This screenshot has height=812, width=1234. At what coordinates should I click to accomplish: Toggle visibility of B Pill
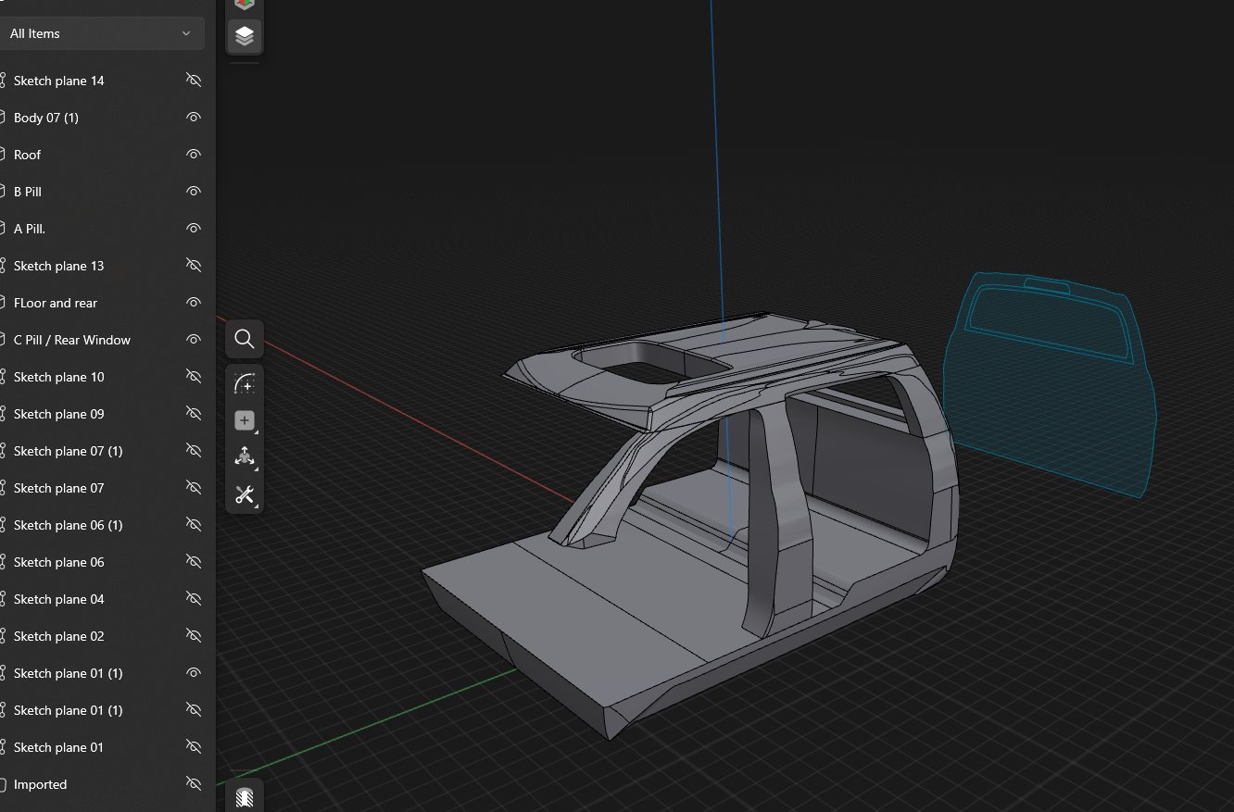(x=194, y=192)
